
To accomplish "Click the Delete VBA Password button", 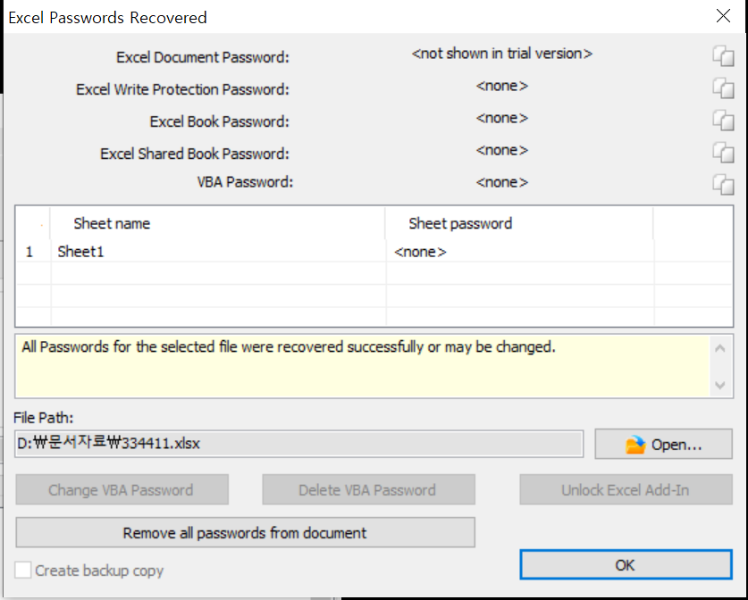I will point(368,489).
